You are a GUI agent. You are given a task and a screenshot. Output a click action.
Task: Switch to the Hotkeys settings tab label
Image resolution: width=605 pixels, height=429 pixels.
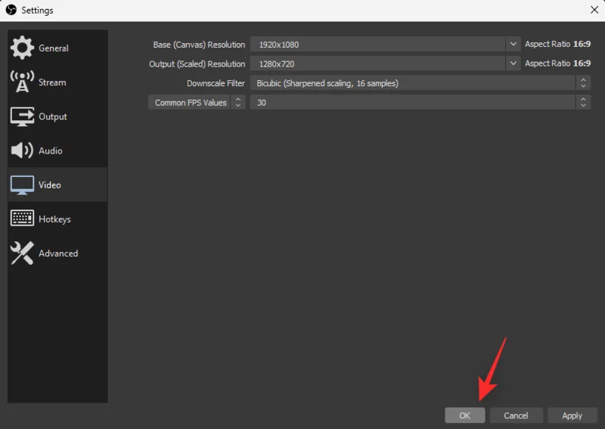(x=54, y=219)
